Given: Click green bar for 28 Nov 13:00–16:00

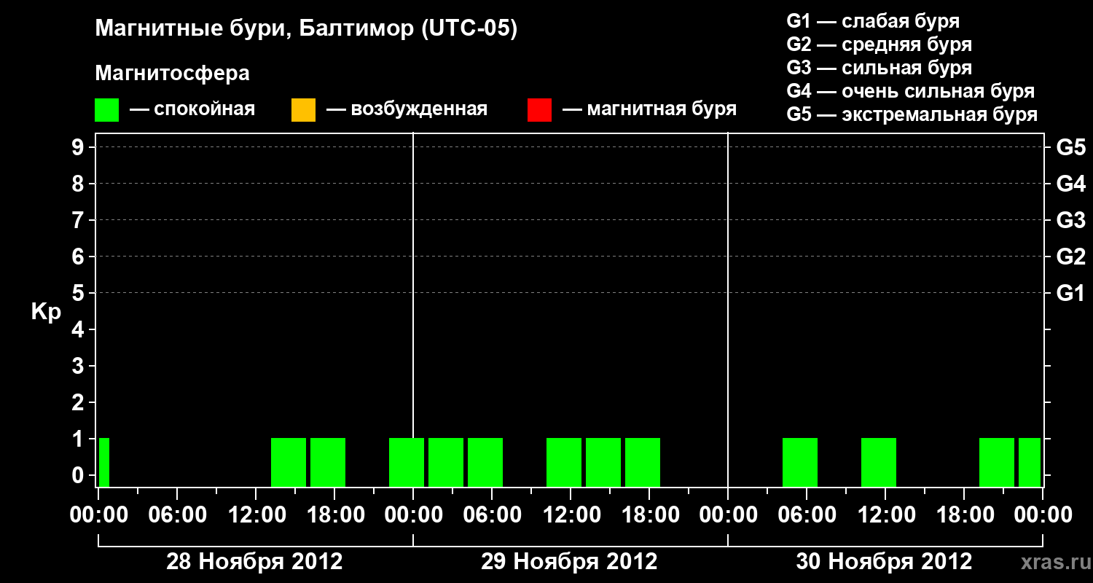Looking at the screenshot, I should pos(289,462).
